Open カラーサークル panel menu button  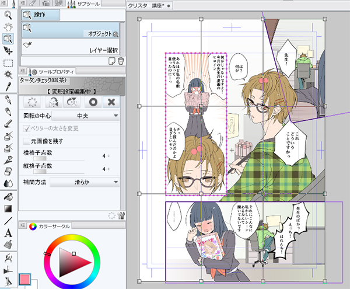click(22, 225)
